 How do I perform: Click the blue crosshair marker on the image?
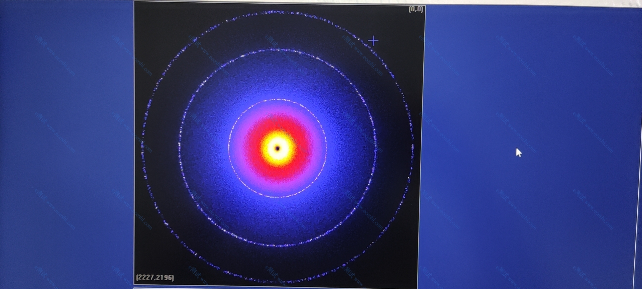(x=373, y=41)
